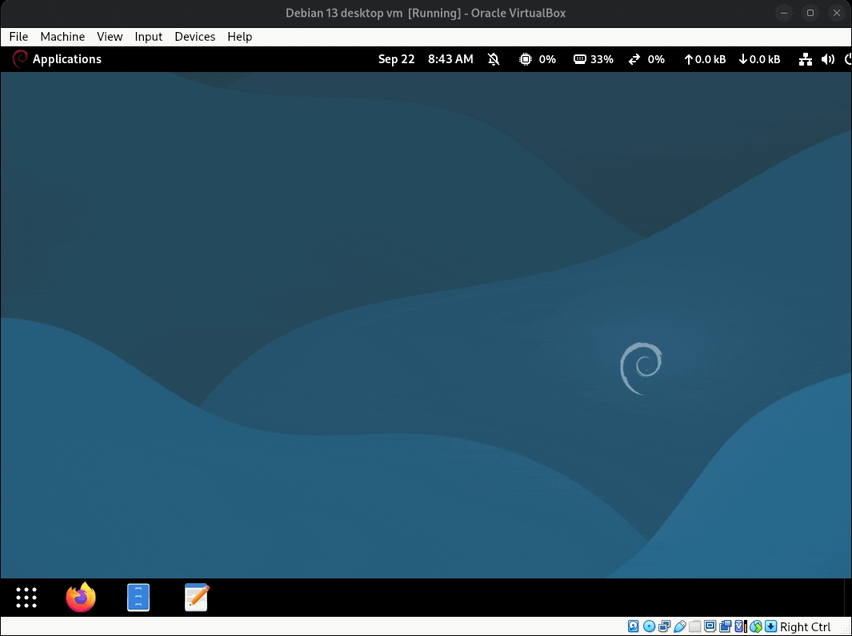Click the hard disk activity status icon
The image size is (852, 636).
tap(633, 626)
